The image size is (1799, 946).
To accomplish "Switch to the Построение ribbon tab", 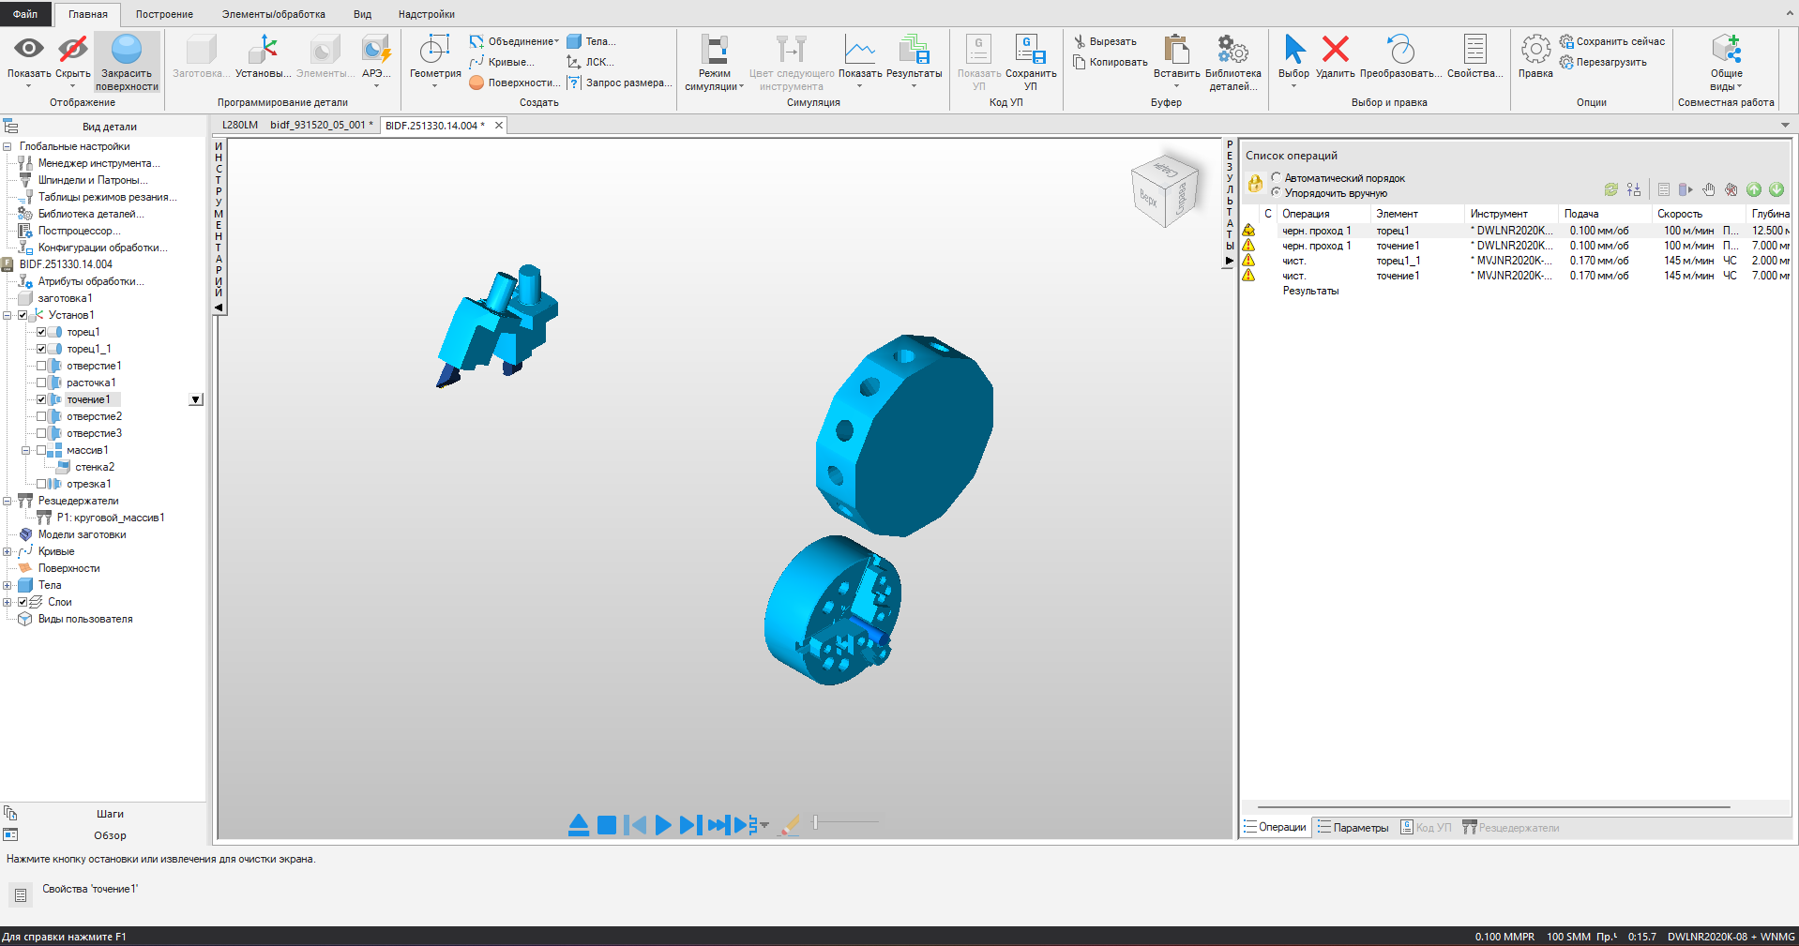I will [164, 14].
